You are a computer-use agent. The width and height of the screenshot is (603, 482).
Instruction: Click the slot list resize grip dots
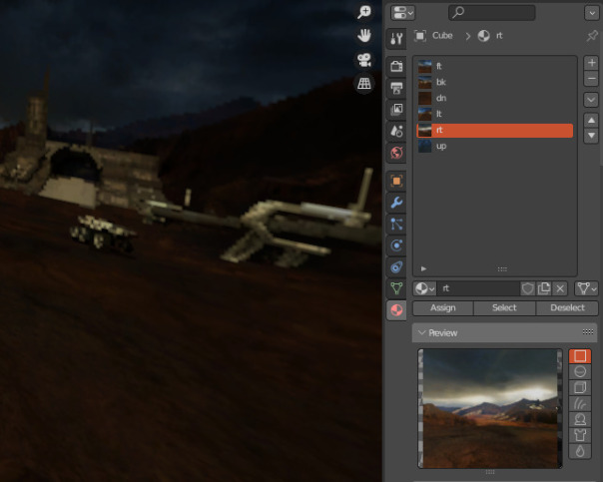click(x=502, y=269)
